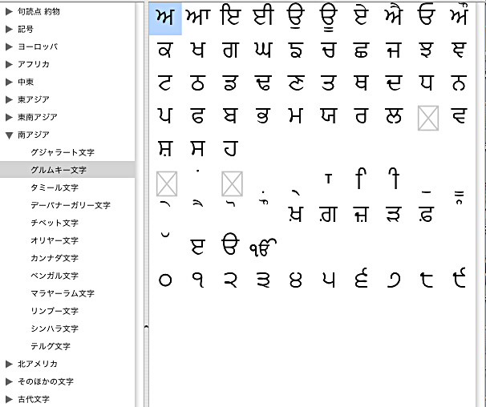Pick the ਜ character
Image resolution: width=486 pixels, height=407 pixels.
[394, 50]
